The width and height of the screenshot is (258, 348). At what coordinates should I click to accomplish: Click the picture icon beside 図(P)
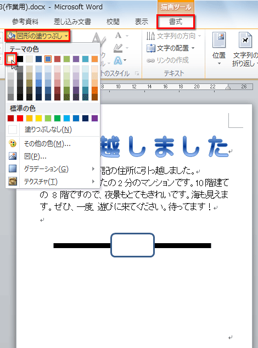tap(13, 156)
